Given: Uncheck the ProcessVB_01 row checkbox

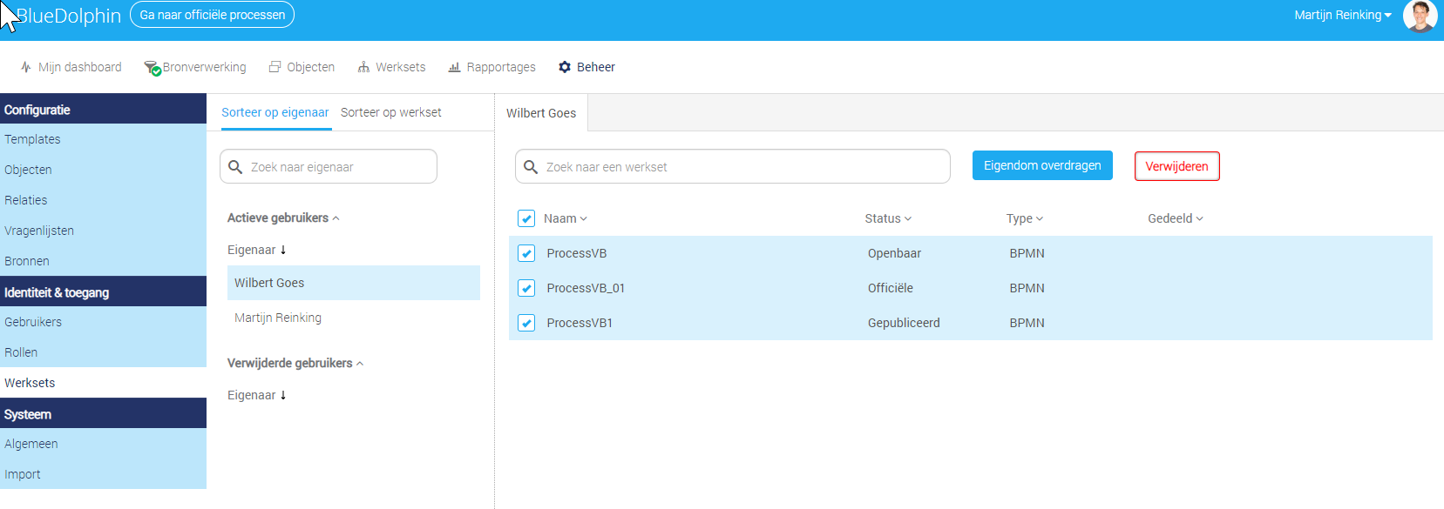Looking at the screenshot, I should pos(526,288).
